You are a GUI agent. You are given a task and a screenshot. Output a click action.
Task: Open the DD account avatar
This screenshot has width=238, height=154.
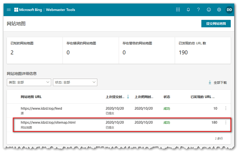(x=229, y=10)
